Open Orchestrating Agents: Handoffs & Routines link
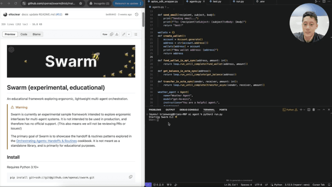 [47, 141]
